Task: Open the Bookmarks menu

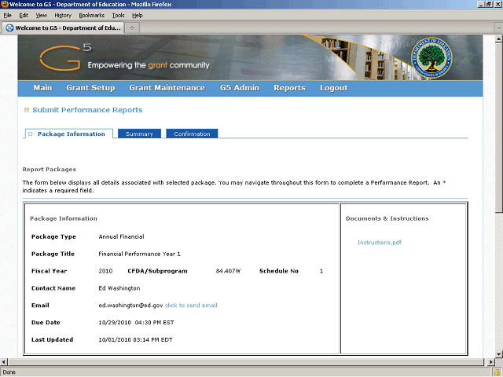Action: [x=92, y=16]
